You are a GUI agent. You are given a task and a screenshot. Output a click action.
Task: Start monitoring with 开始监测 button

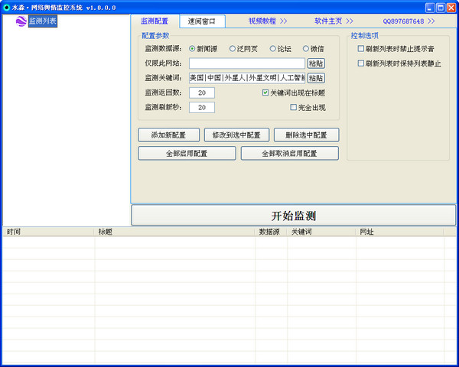(294, 216)
